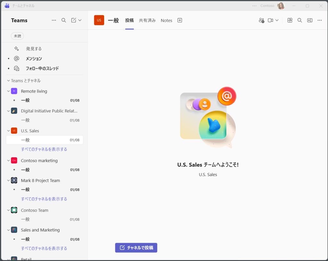Open more options beside the Teams title
The width and height of the screenshot is (328, 261).
(54, 20)
